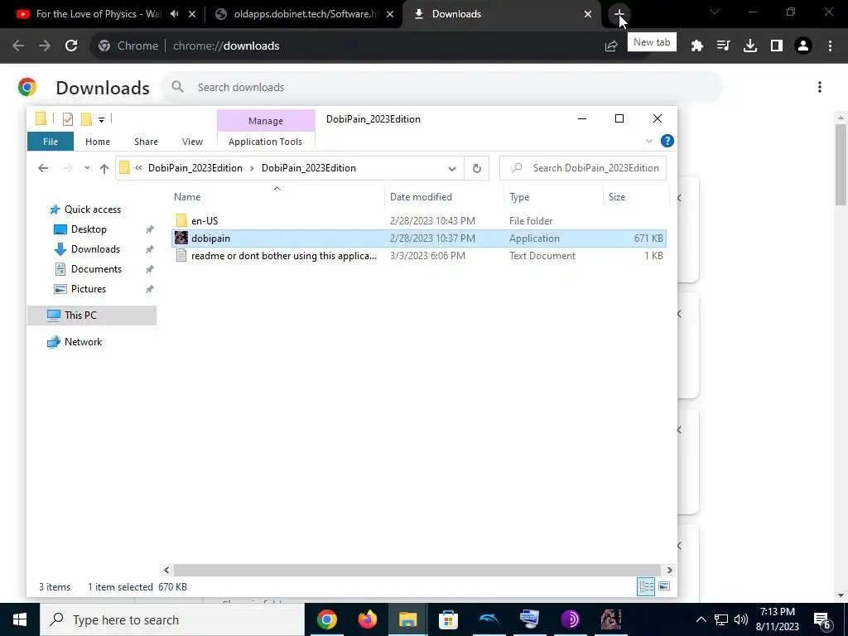The width and height of the screenshot is (848, 636).
Task: Select Quick access in navigation pane
Action: 93,210
